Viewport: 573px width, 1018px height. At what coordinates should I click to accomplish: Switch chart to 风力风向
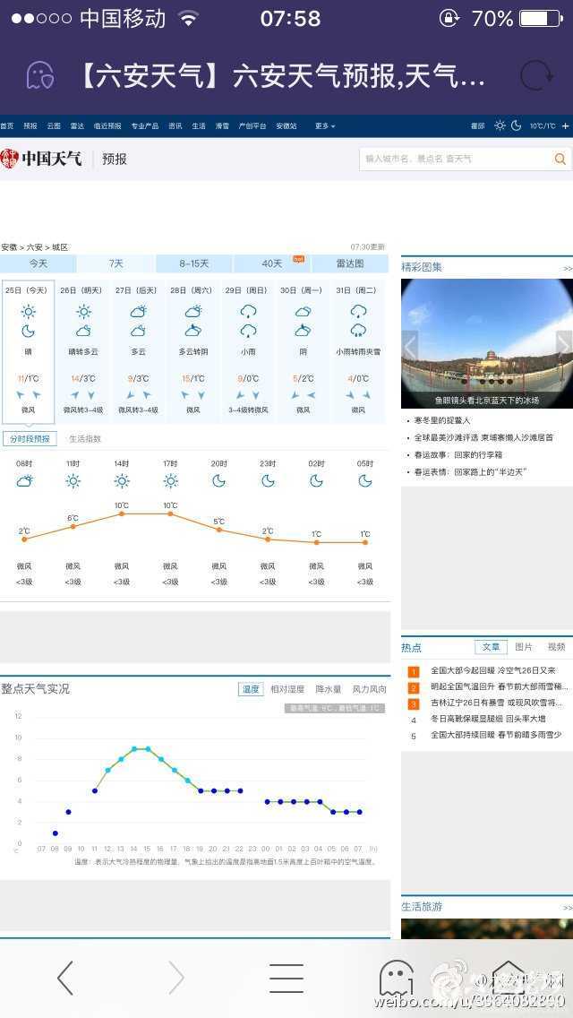[369, 689]
